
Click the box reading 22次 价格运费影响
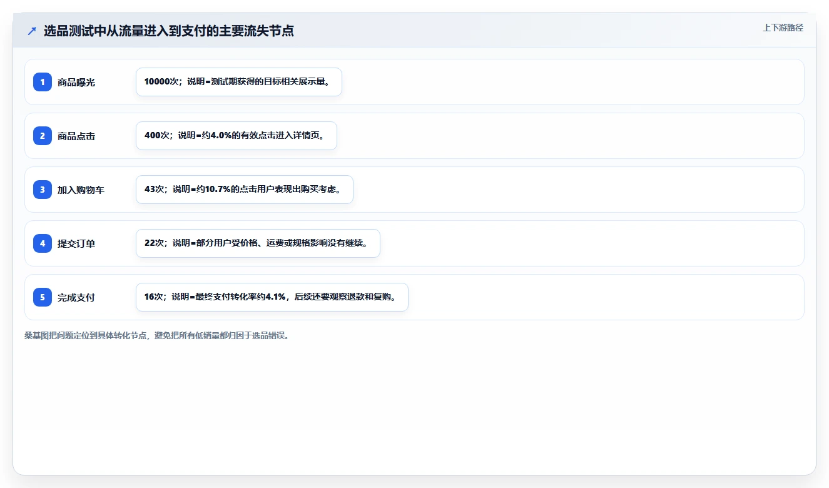click(258, 243)
